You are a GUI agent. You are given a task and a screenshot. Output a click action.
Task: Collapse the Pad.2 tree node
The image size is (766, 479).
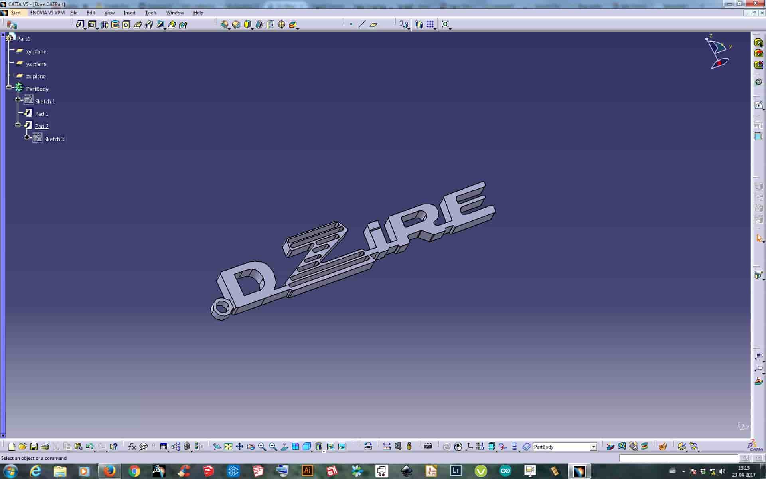coord(18,125)
